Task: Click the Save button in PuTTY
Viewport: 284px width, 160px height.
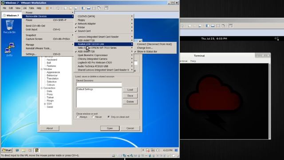Action: tap(130, 96)
